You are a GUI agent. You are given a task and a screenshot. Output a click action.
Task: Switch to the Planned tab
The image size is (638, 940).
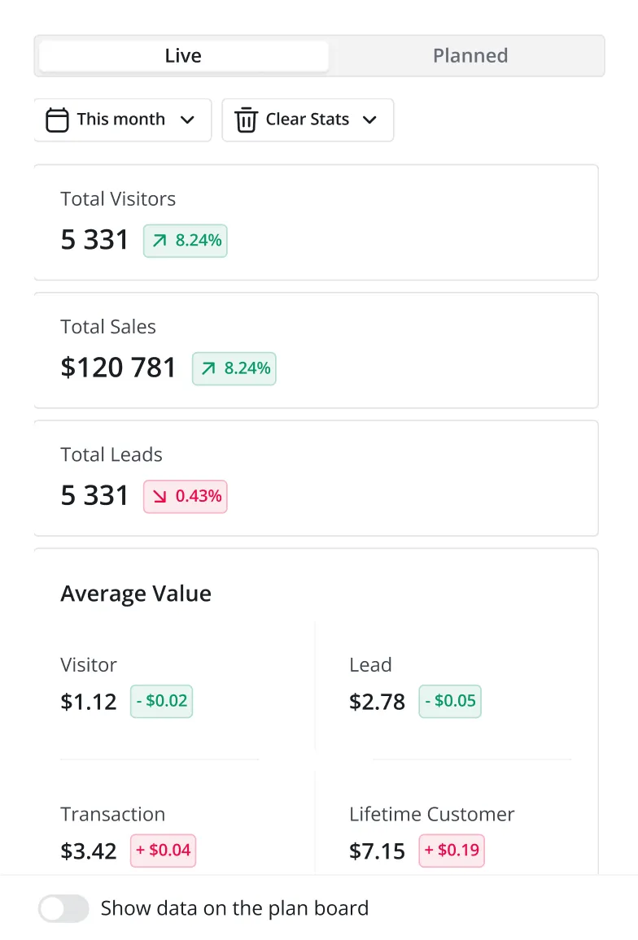[470, 56]
